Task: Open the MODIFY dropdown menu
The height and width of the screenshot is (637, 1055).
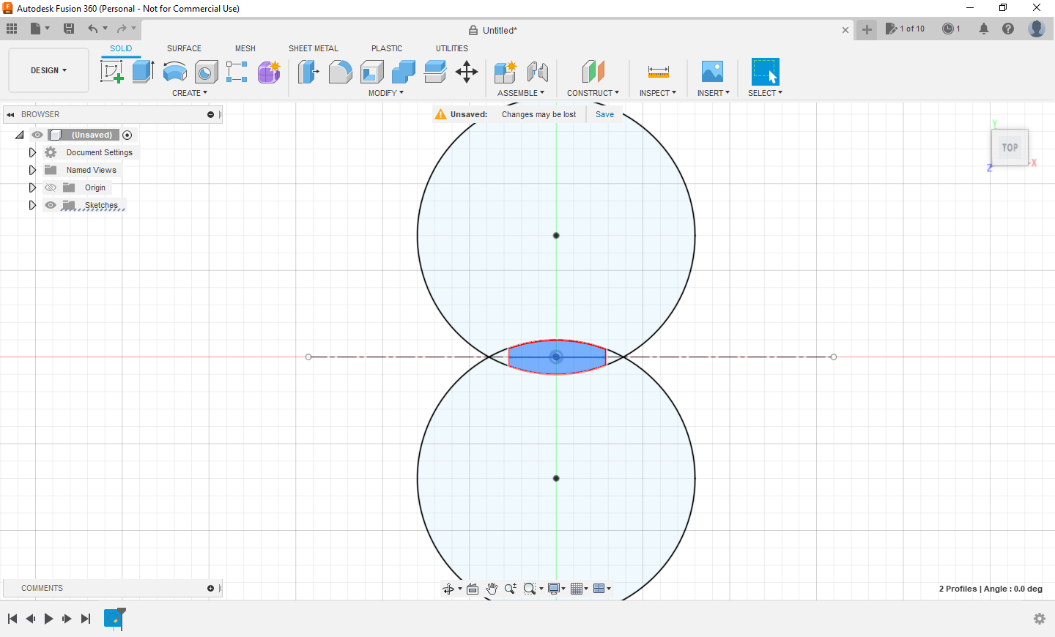Action: [385, 93]
